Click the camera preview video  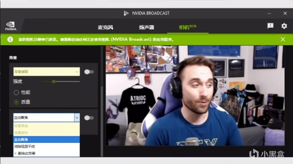[x=195, y=95]
